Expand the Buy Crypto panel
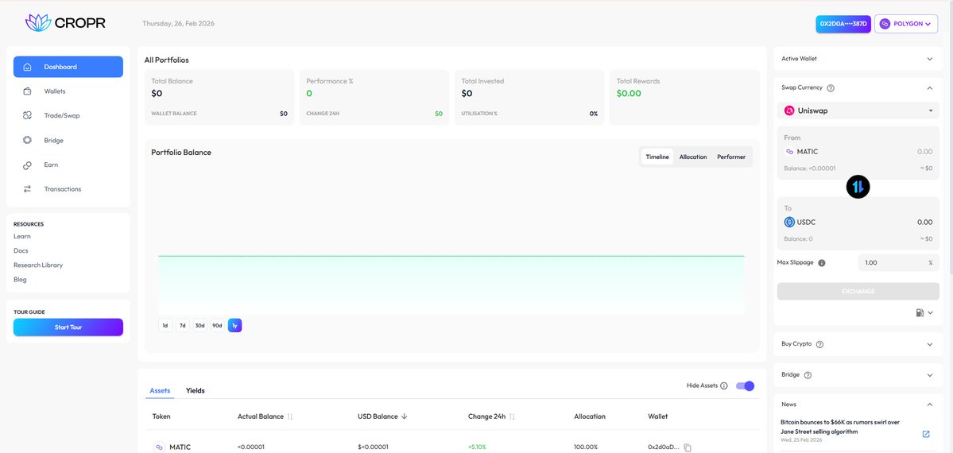Image resolution: width=953 pixels, height=453 pixels. click(929, 344)
